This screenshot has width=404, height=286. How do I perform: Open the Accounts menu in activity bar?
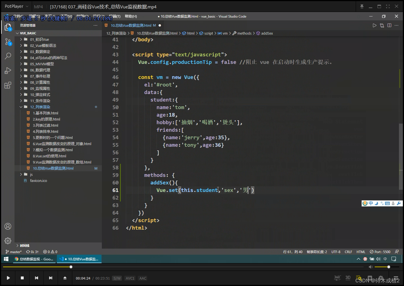(x=8, y=226)
